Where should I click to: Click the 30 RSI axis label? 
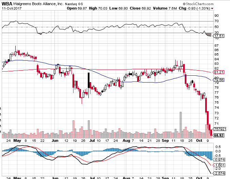[216, 32]
